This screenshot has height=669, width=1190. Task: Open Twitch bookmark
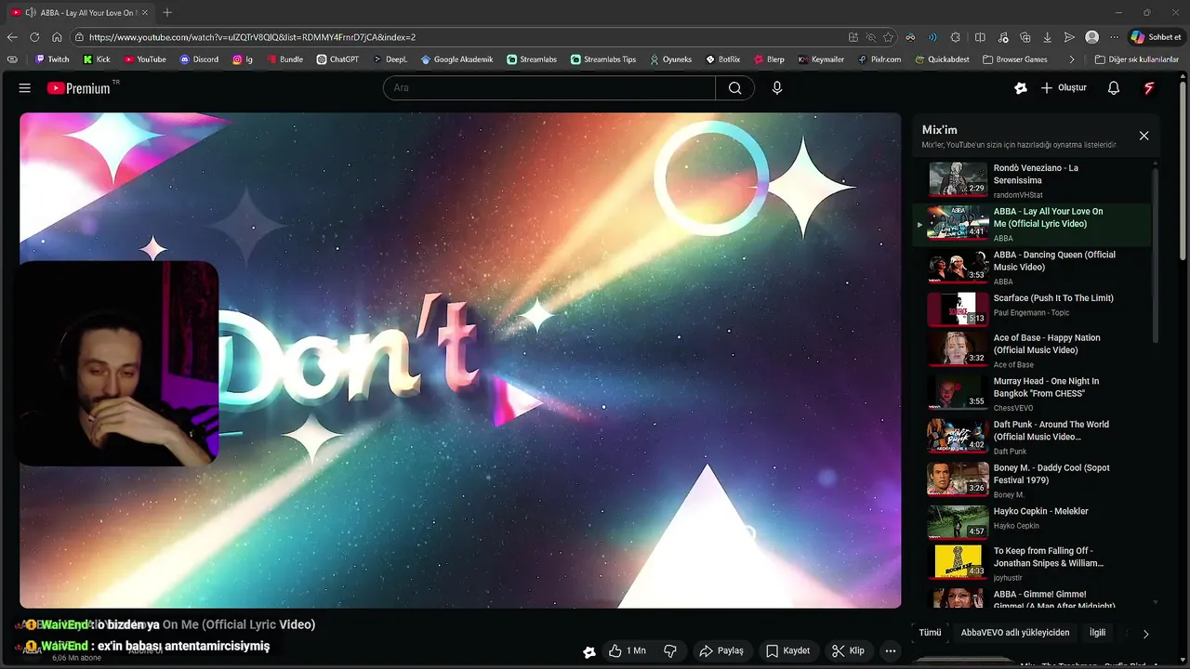[x=52, y=59]
